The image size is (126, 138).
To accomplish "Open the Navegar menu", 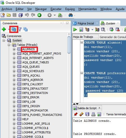I will click(x=41, y=9).
